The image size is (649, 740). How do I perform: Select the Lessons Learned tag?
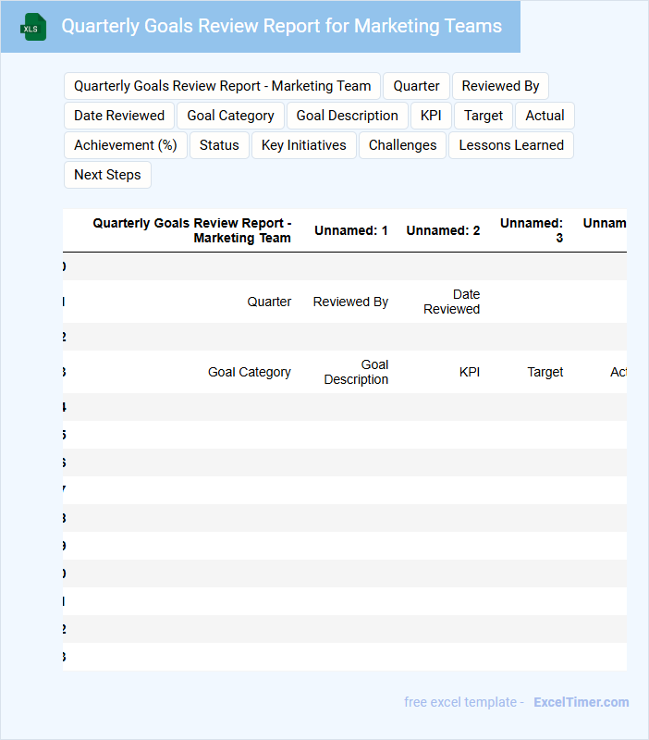(x=511, y=145)
